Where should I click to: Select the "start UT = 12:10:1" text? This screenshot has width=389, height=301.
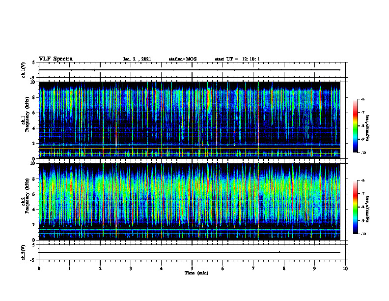point(237,59)
